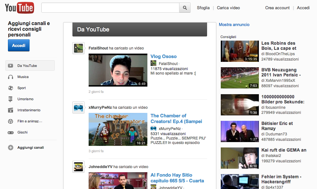This screenshot has width=317, height=189.
Task: Open the FatalShout channel name in feed header
Action: pyautogui.click(x=98, y=48)
